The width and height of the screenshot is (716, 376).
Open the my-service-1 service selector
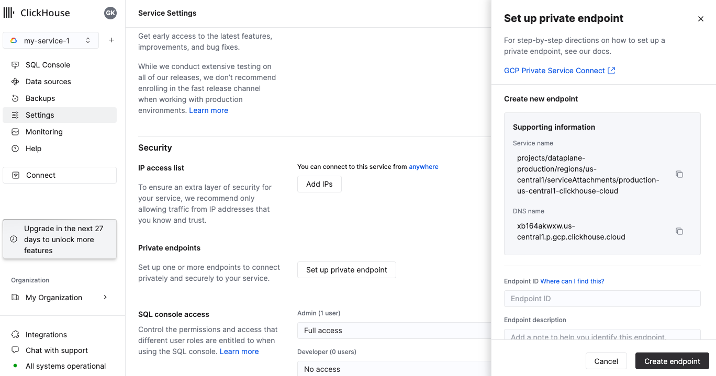[x=50, y=40]
